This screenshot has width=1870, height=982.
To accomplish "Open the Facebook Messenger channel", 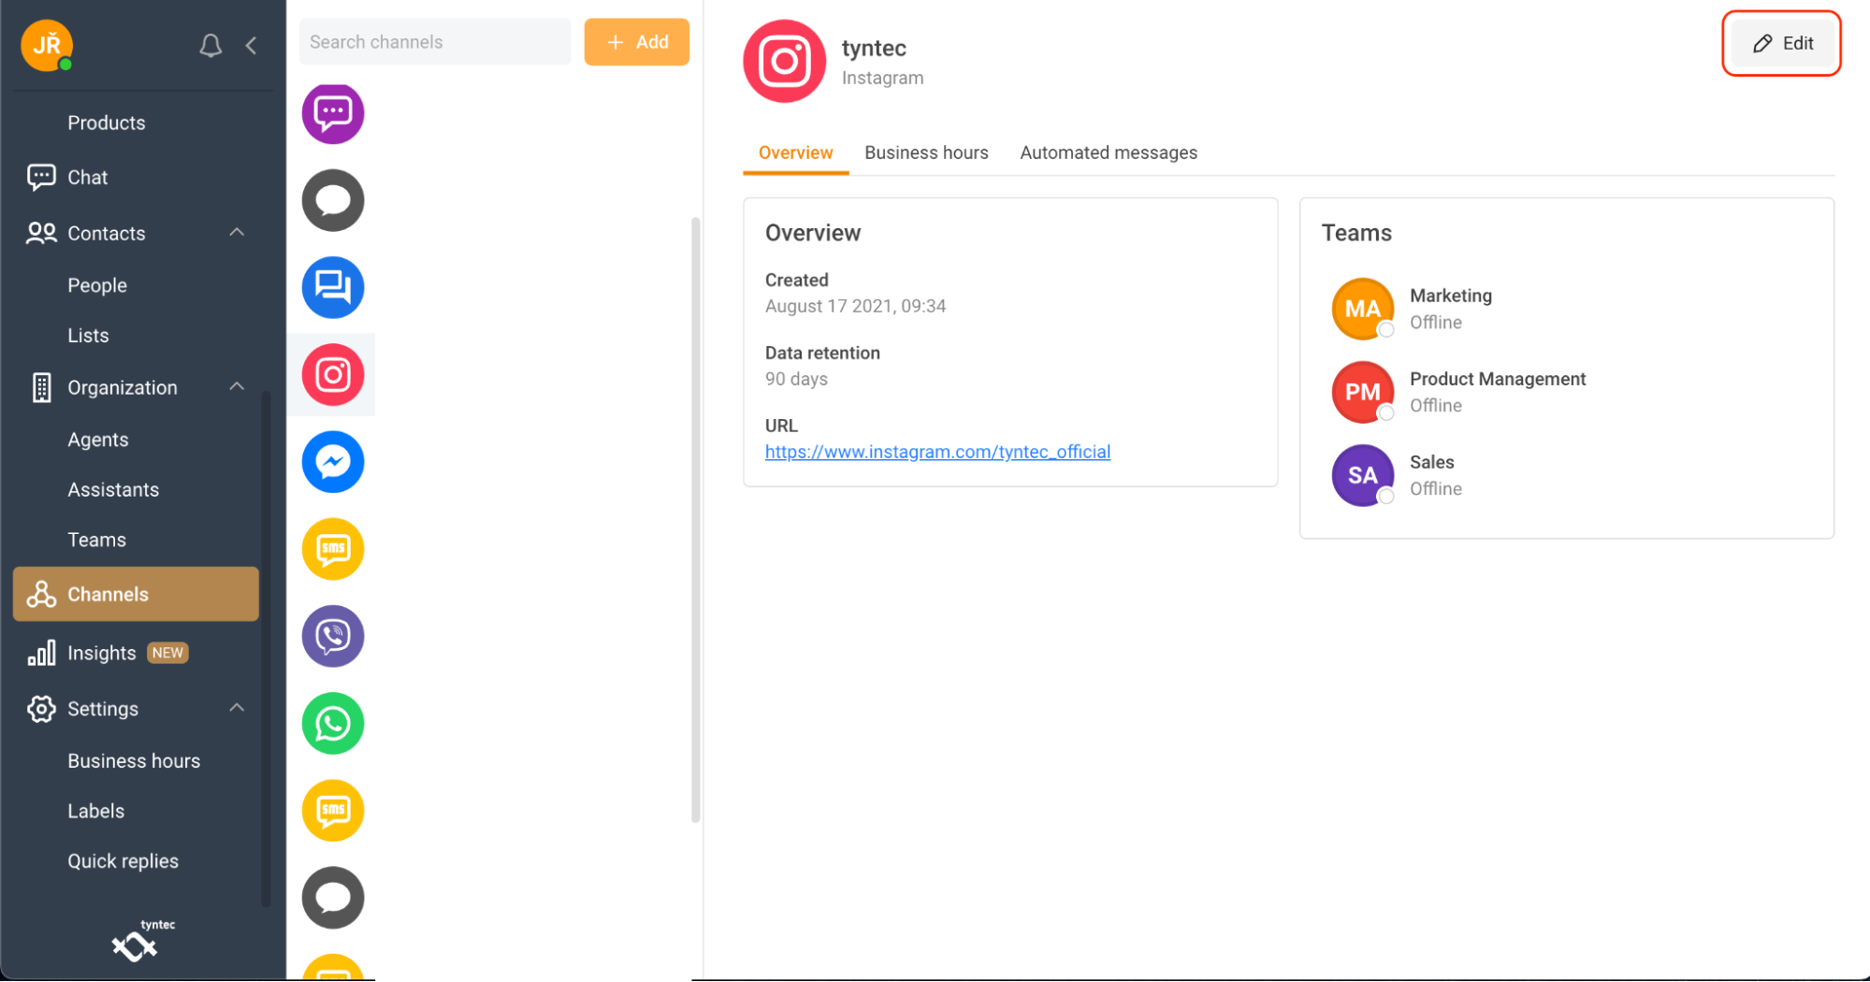I will point(332,461).
